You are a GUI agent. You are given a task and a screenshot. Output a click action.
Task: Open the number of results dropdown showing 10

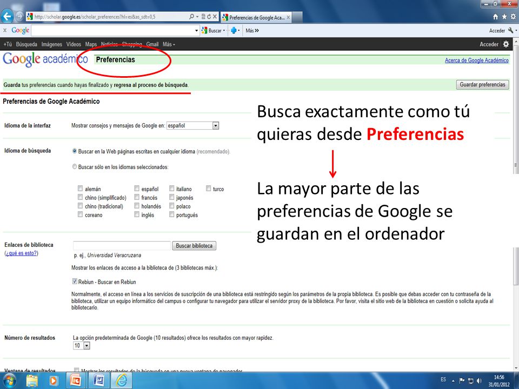[82, 346]
